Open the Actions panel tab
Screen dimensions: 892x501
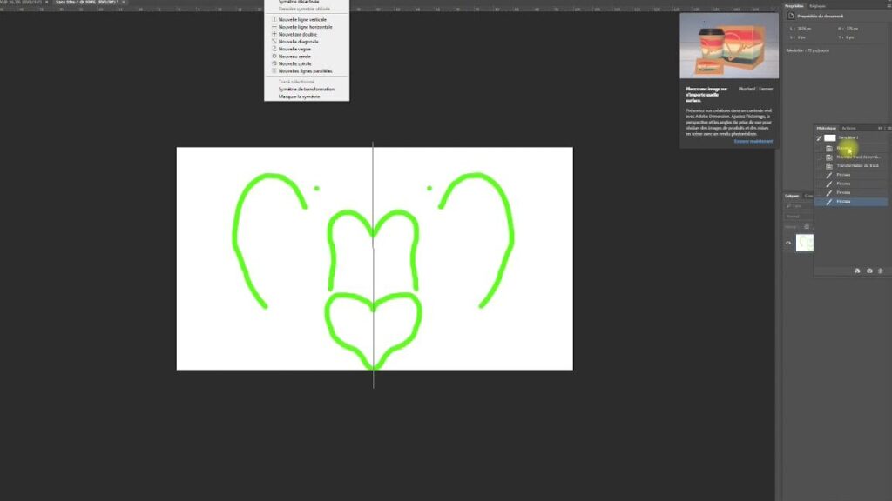click(x=848, y=129)
